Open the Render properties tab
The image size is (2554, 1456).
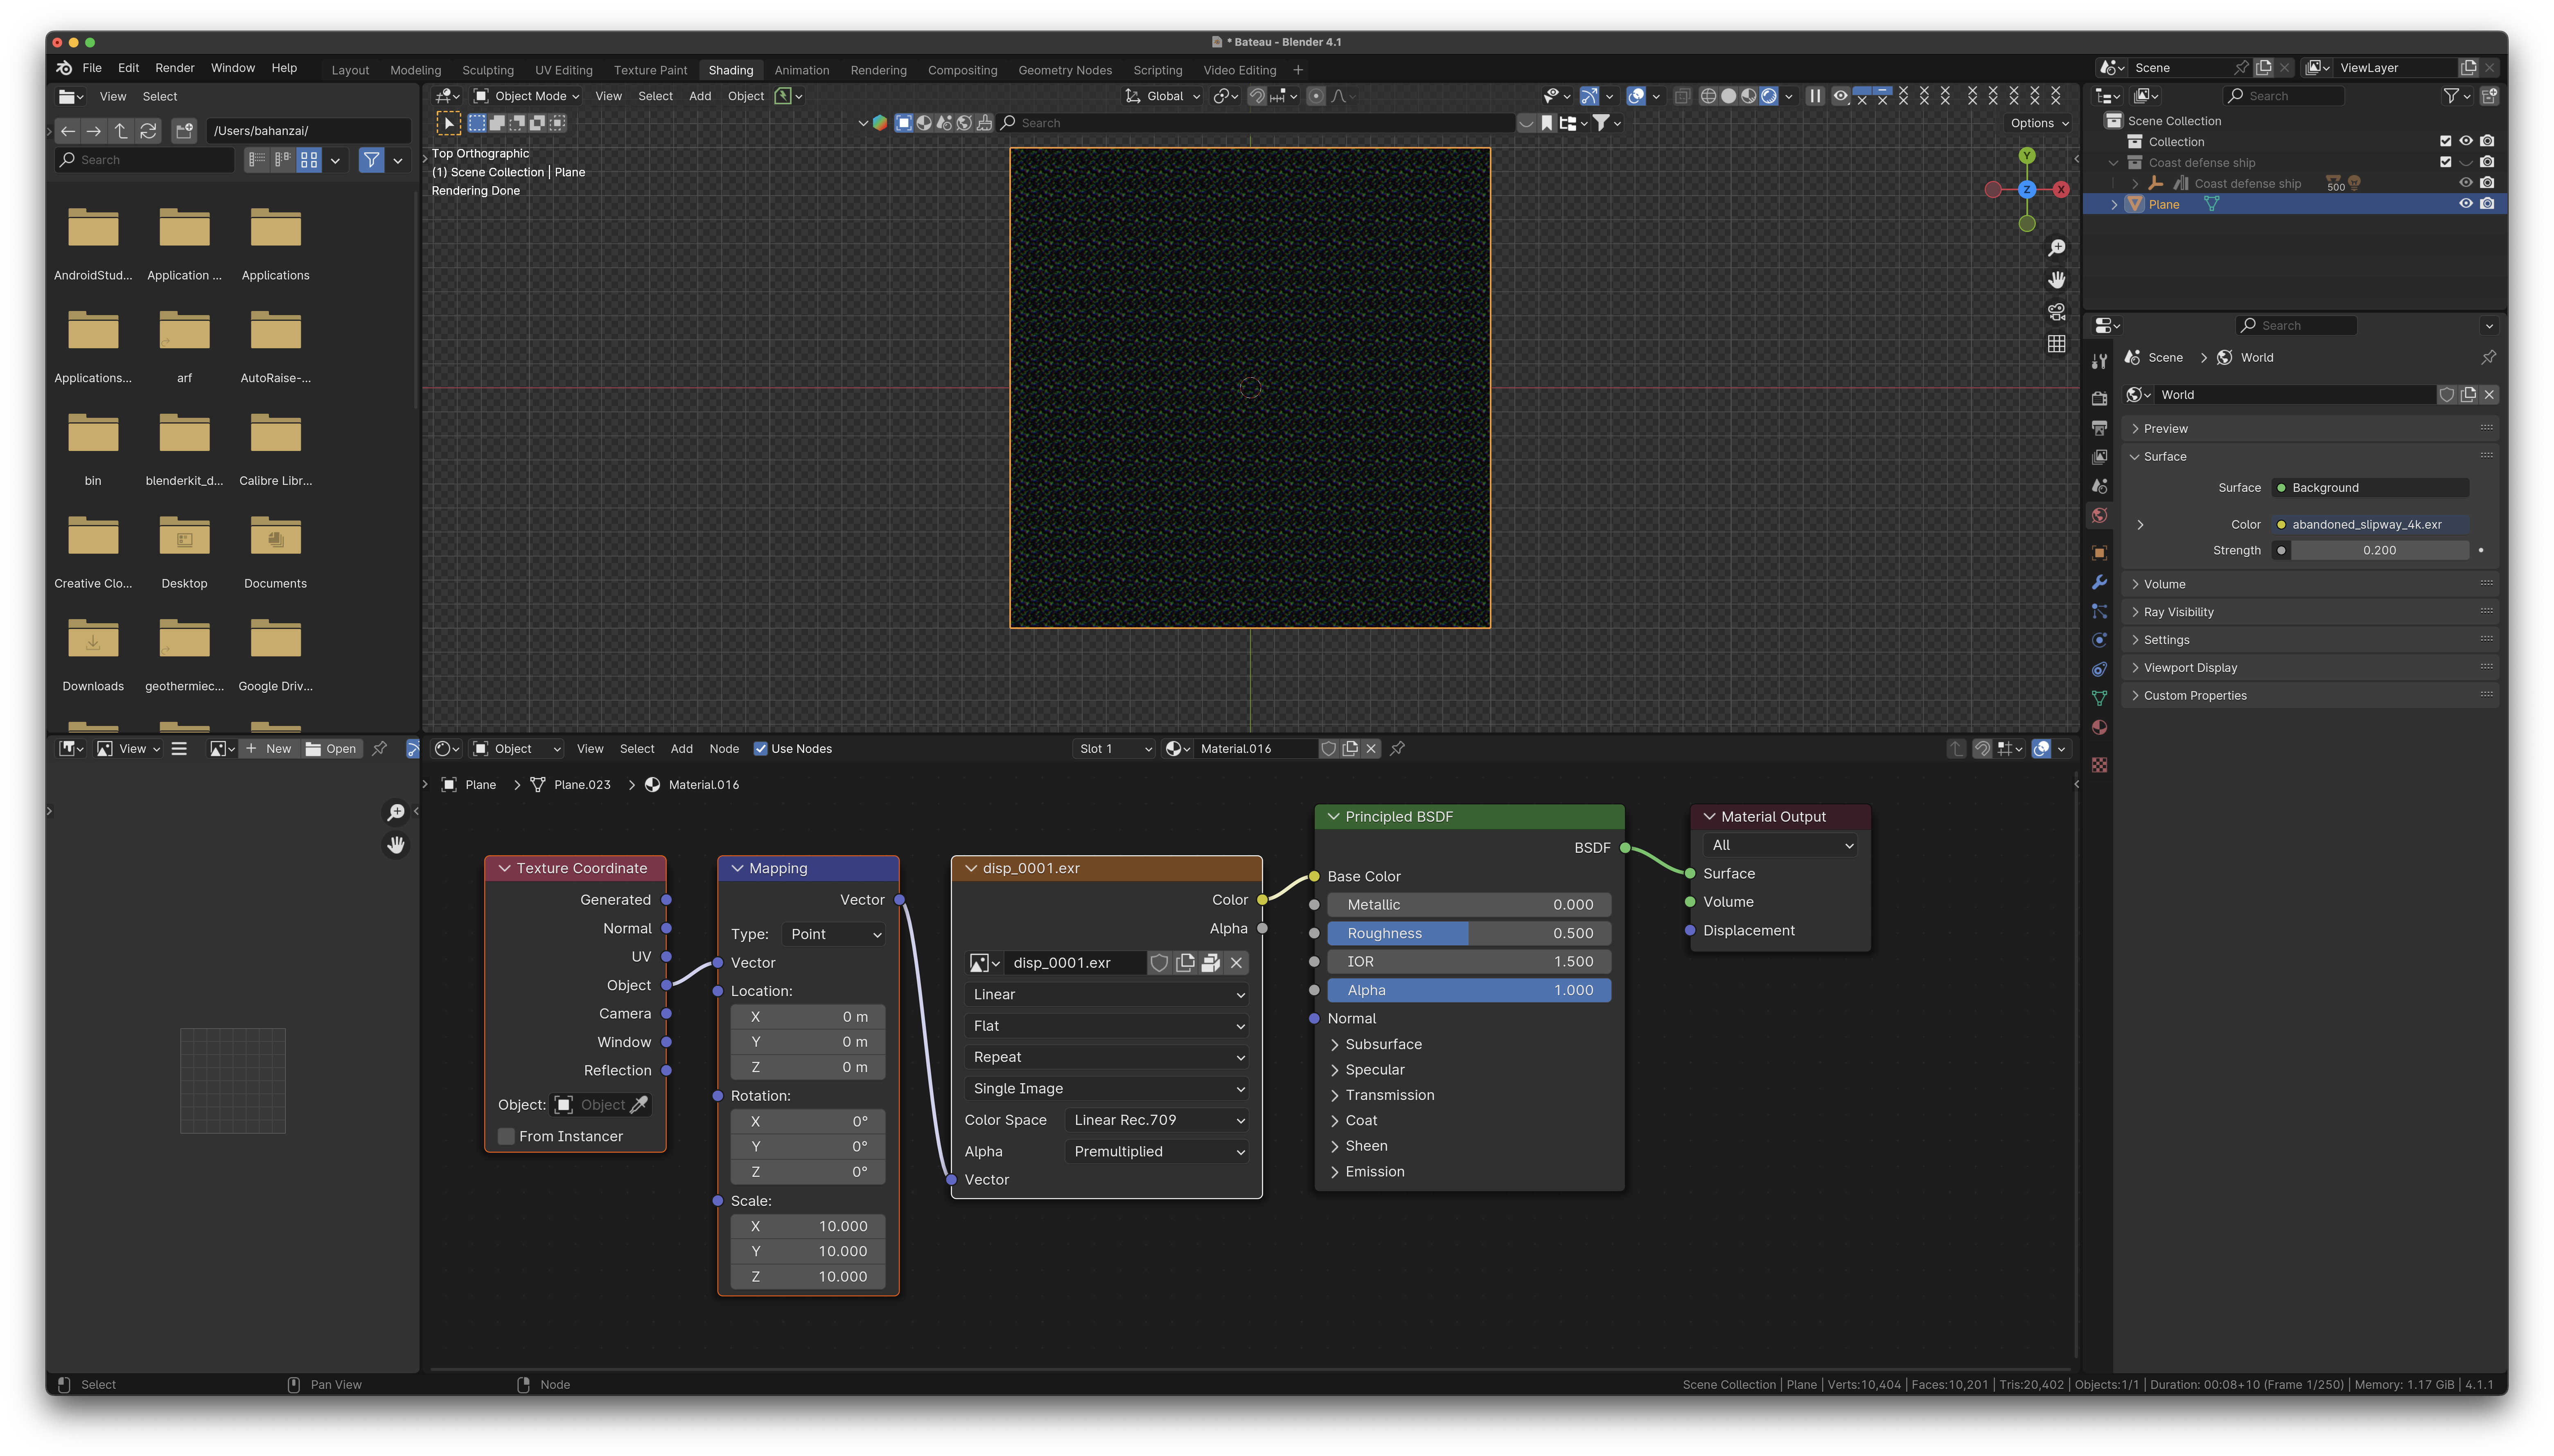[x=2099, y=399]
